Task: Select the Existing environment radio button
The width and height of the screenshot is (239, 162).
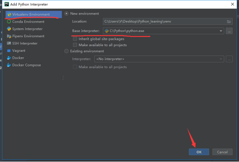Action: [67, 51]
